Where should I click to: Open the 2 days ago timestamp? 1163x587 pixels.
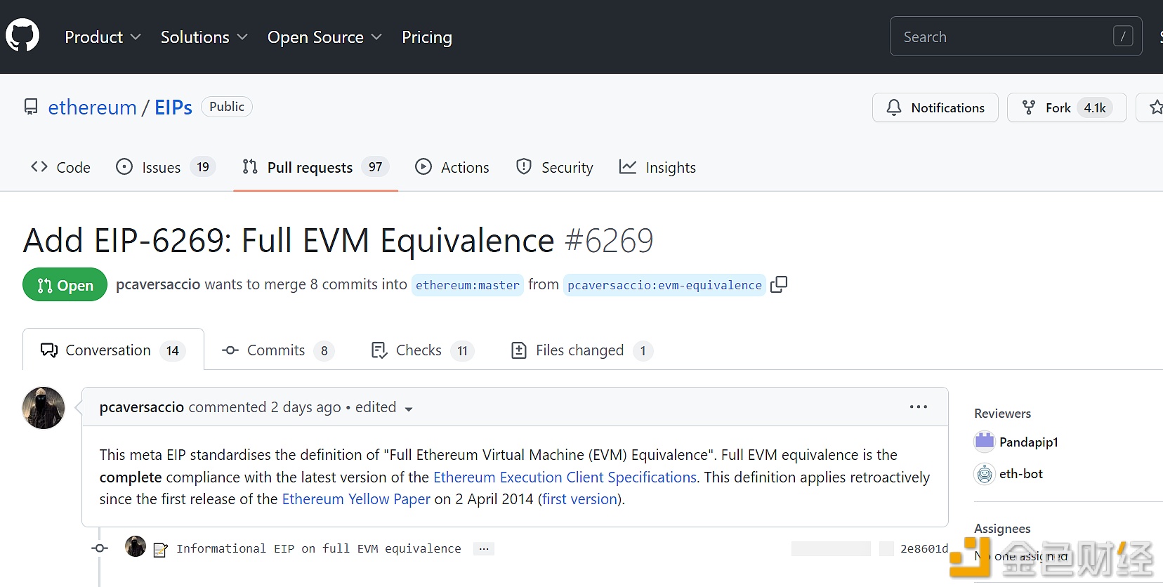pos(305,407)
